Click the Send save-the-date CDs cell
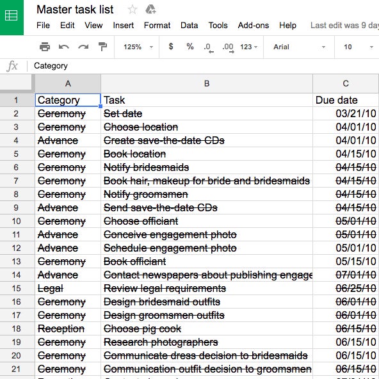The height and width of the screenshot is (379, 379). coord(207,207)
